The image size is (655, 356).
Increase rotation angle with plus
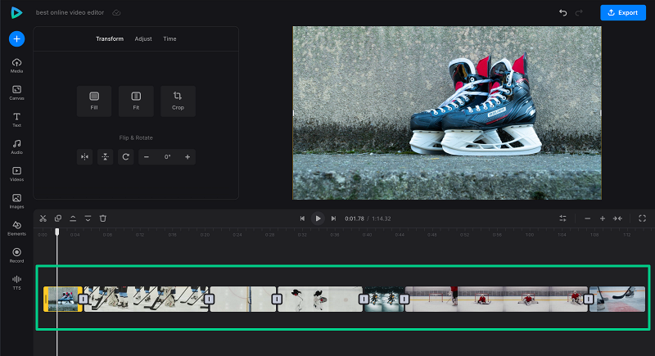[187, 157]
